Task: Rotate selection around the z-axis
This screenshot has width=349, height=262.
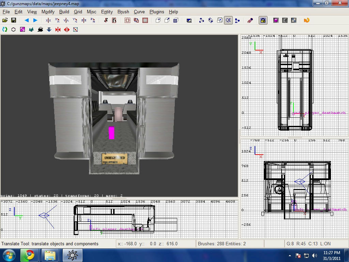Action: click(x=93, y=20)
